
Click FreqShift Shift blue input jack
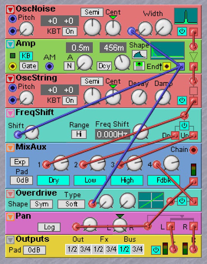(x=18, y=134)
